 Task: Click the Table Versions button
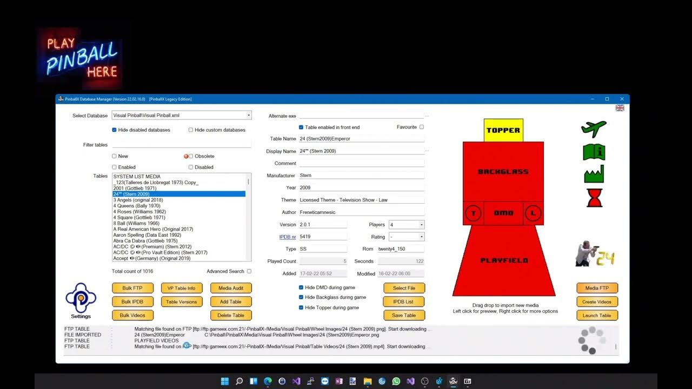(182, 301)
